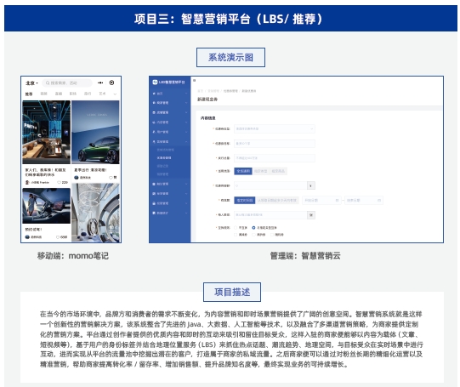Switch to the 推荐 tab in mobile app
This screenshot has width=460, height=387.
29,94
